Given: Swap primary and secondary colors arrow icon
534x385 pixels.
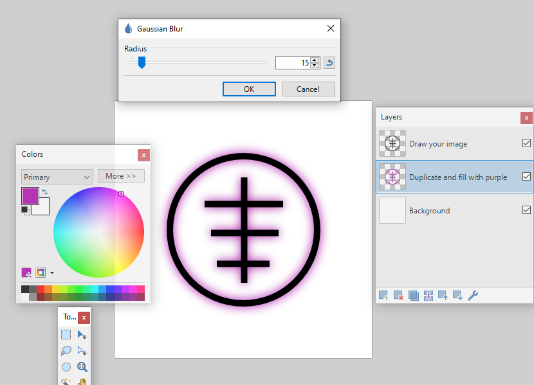Looking at the screenshot, I should click(44, 192).
